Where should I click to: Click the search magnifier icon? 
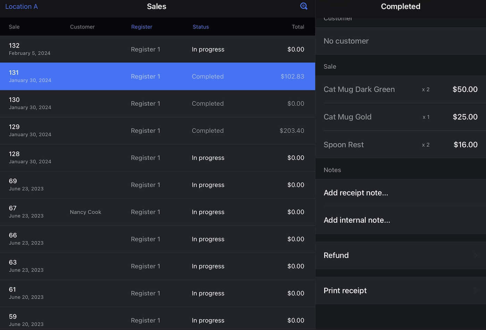coord(304,6)
